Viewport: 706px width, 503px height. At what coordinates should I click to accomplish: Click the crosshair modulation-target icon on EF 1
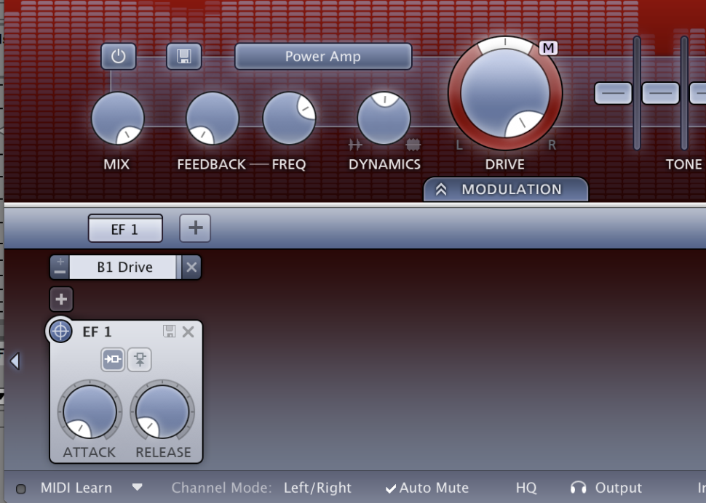(61, 331)
